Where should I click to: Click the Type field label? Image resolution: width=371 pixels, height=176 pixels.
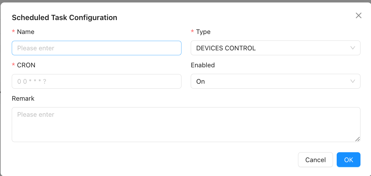[x=203, y=32]
